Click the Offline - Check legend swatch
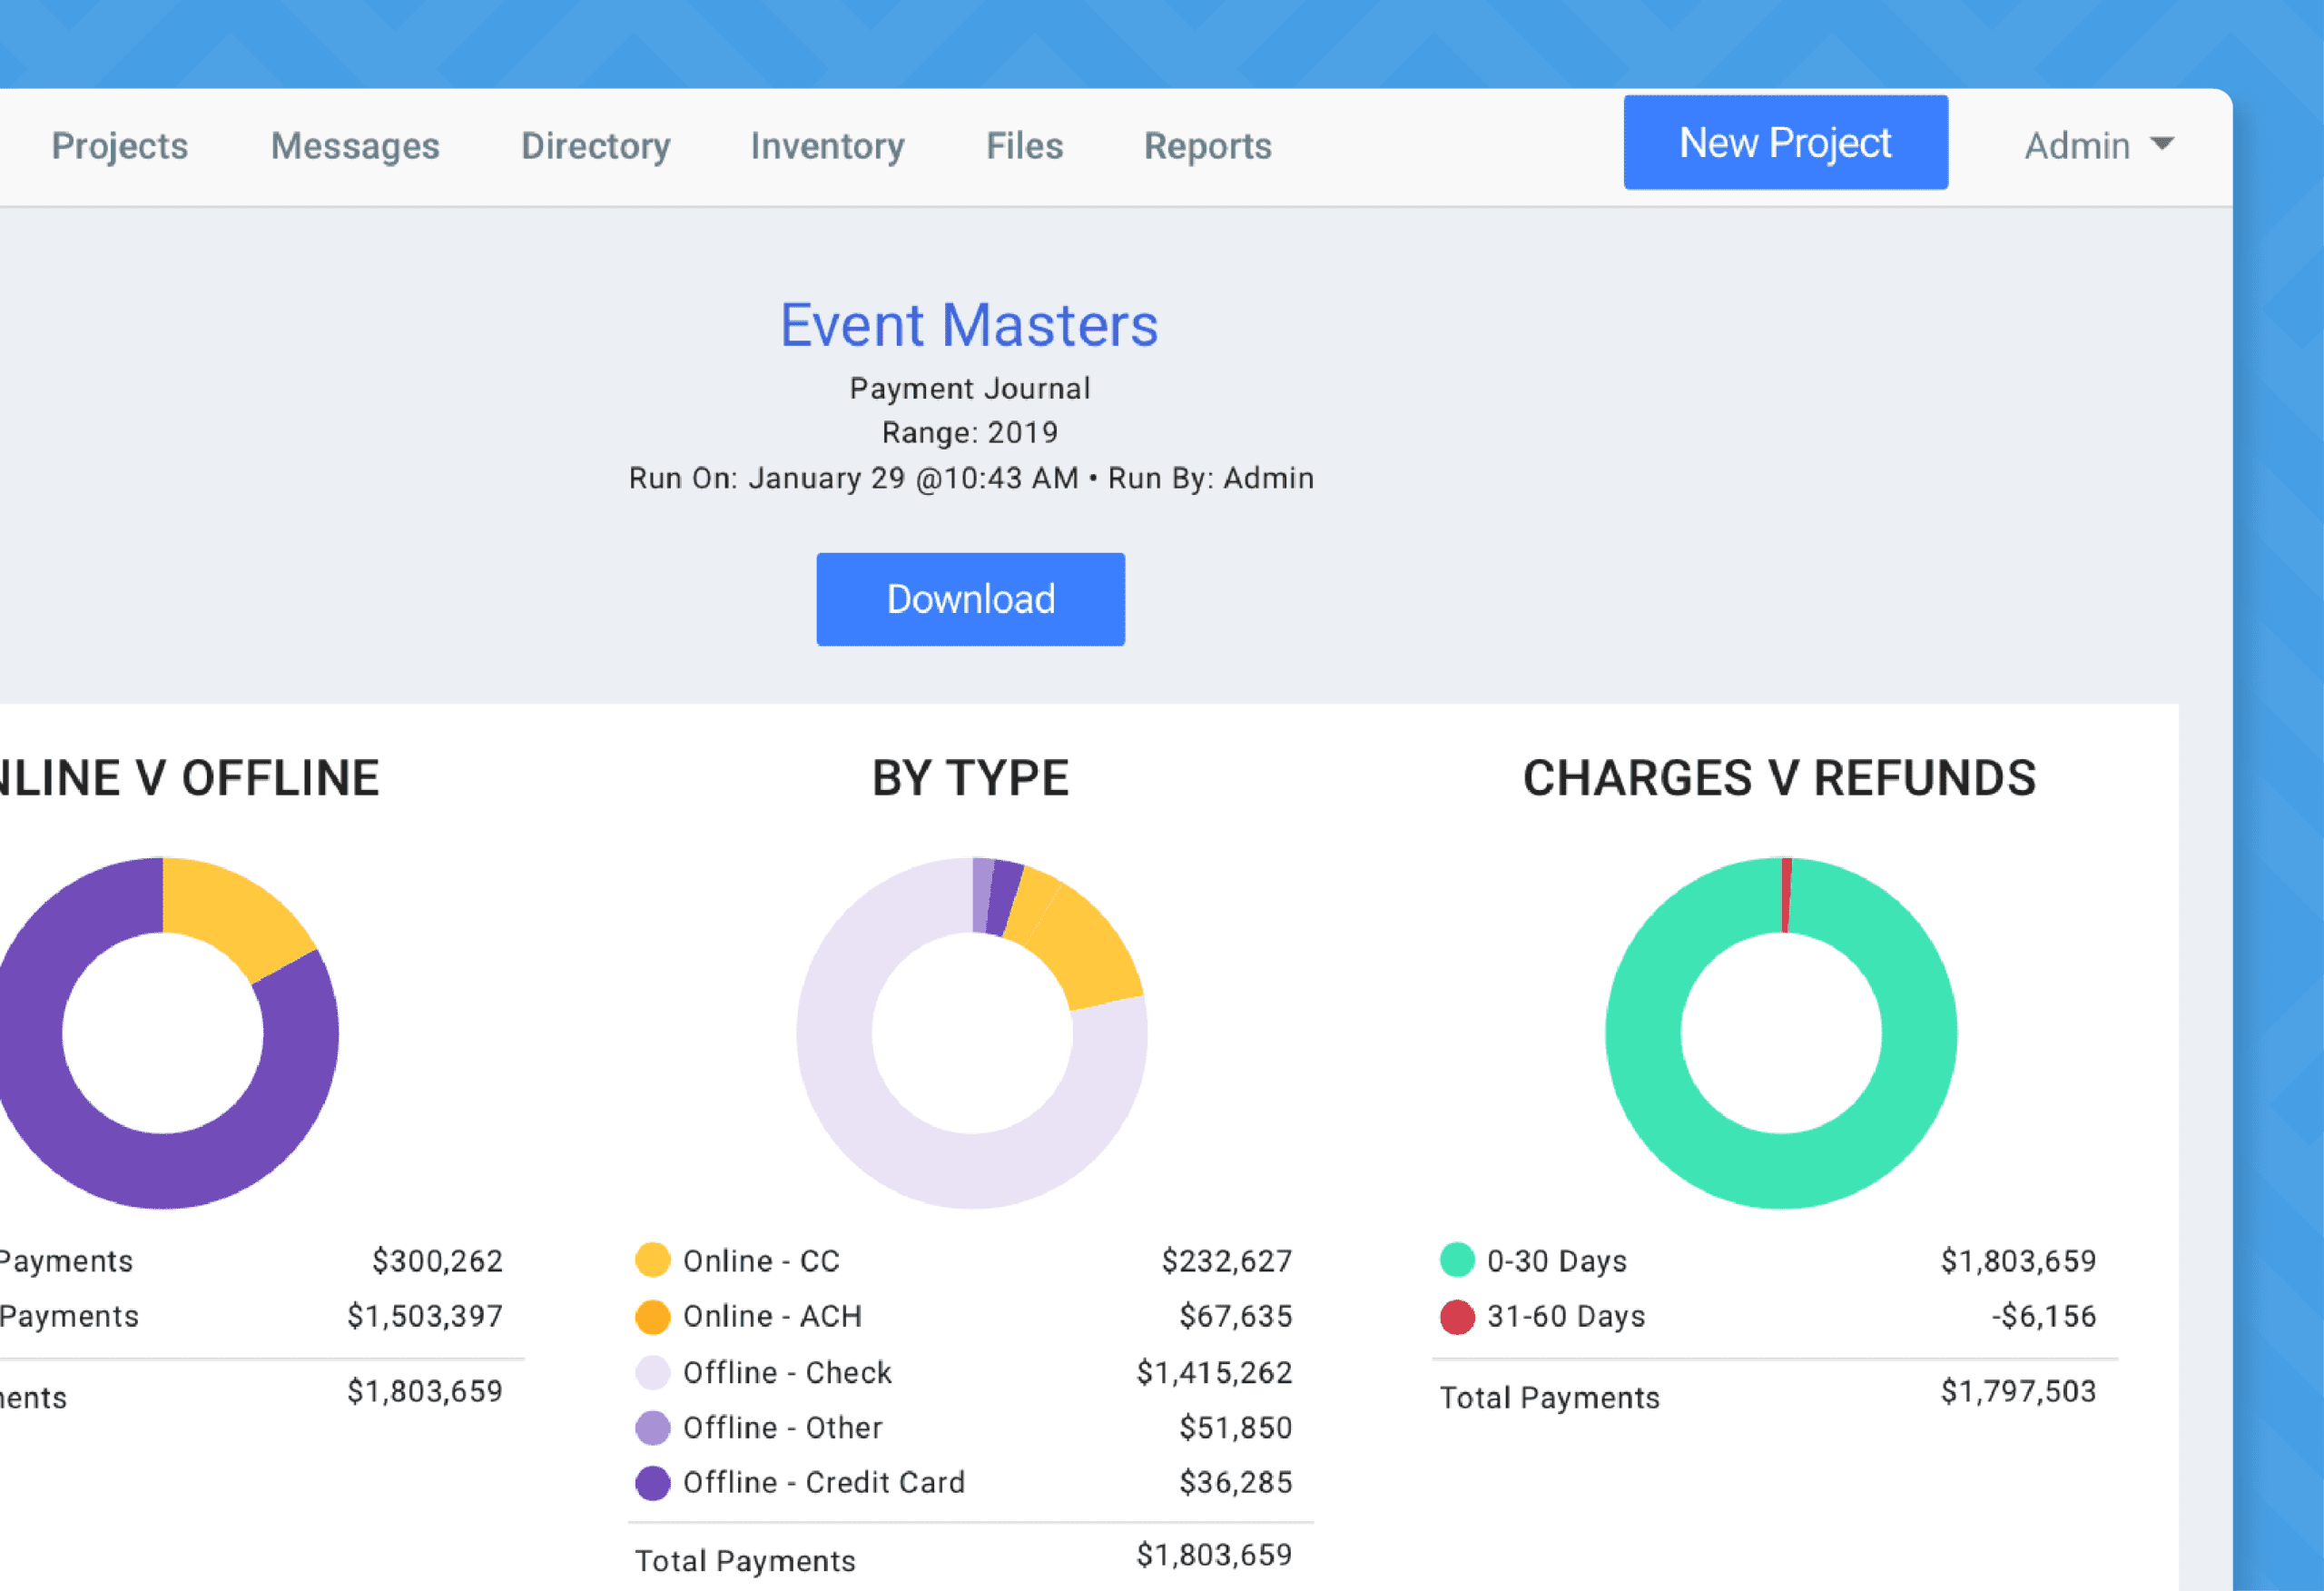 653,1373
